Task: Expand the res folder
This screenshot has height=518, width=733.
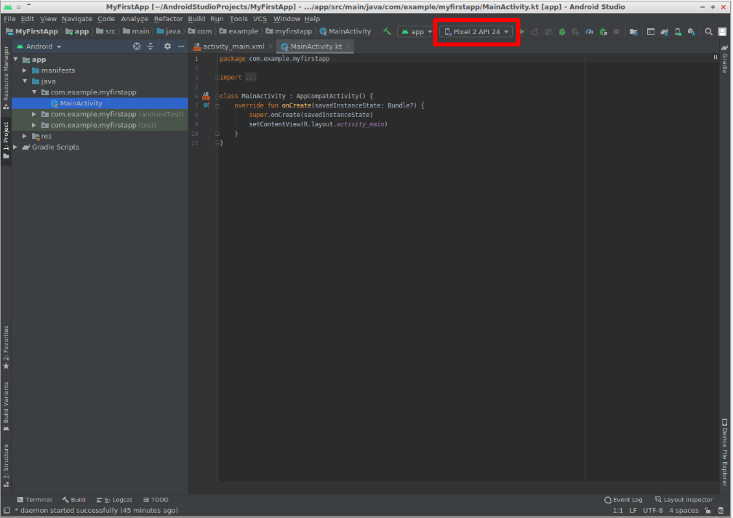Action: point(25,136)
